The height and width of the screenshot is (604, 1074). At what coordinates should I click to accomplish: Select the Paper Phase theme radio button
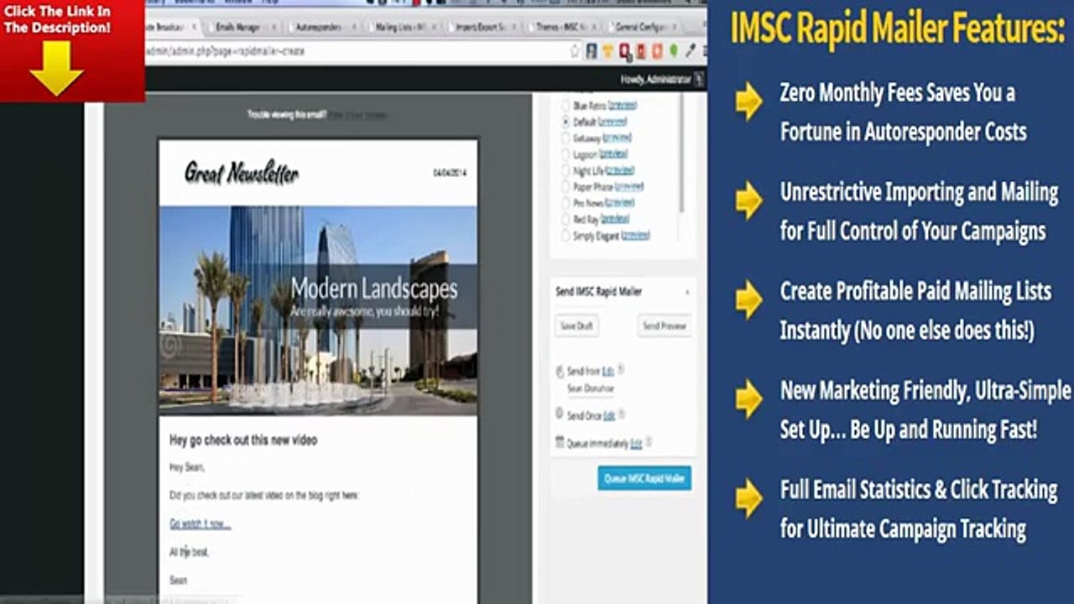(x=566, y=186)
